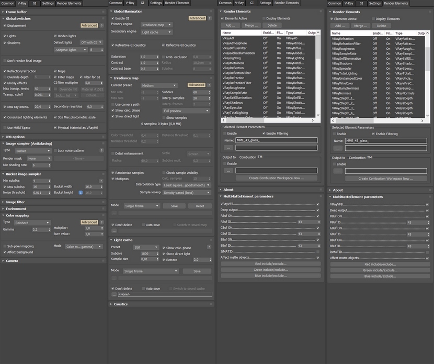
Task: Click the help icon beside Lock noise pattern
Action: pos(101,150)
